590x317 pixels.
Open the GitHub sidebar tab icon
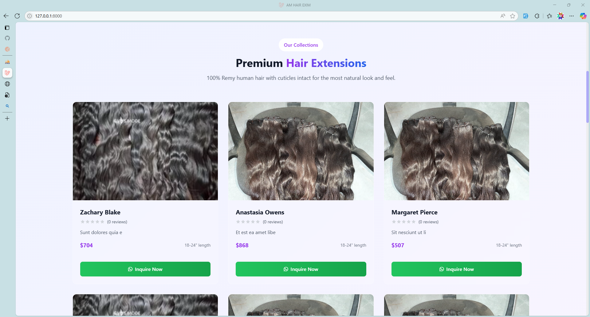tap(7, 38)
